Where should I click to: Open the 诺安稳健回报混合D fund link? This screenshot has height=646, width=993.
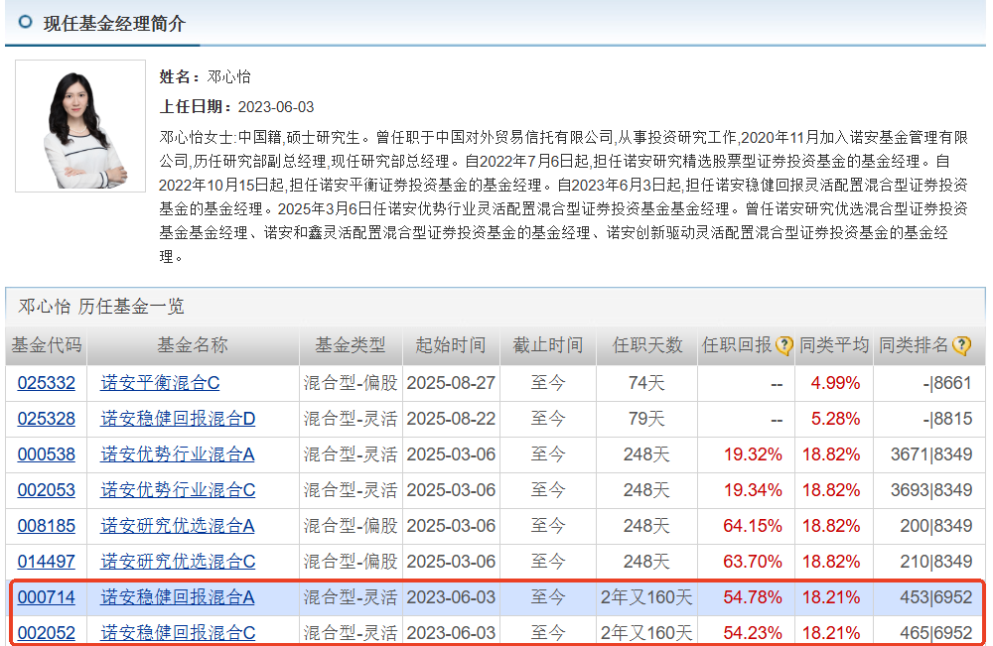[178, 418]
